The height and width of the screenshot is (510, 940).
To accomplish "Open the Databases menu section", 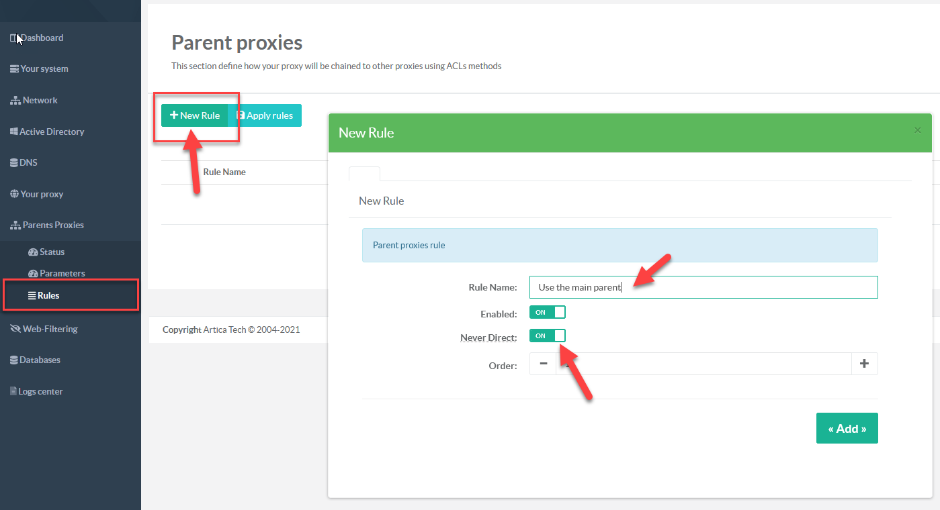I will 40,360.
